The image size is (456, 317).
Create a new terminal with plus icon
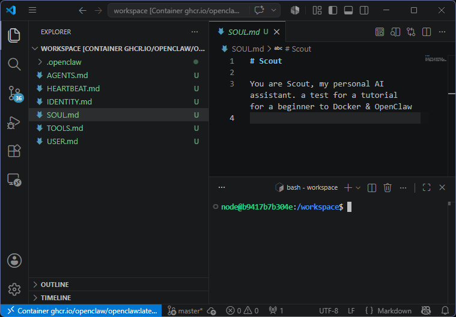[x=348, y=188]
